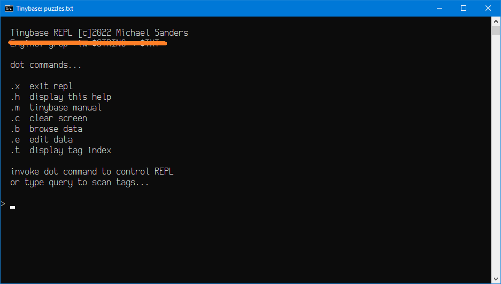Click the '.m tinybase manual' line

point(56,107)
